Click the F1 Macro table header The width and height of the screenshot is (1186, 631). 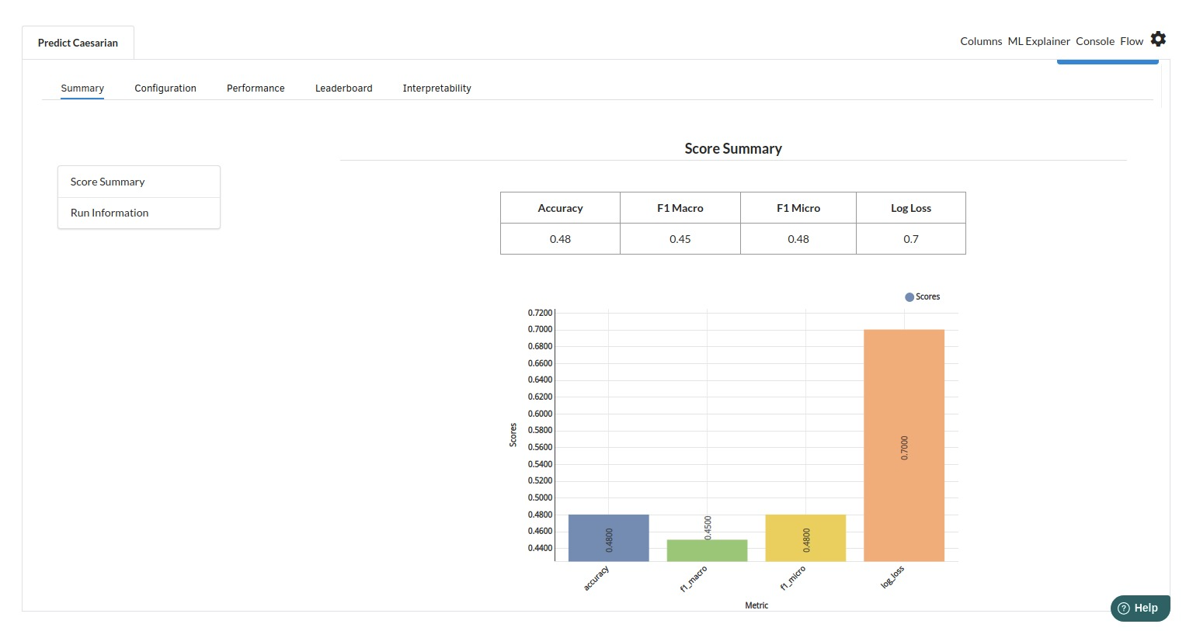click(x=680, y=208)
